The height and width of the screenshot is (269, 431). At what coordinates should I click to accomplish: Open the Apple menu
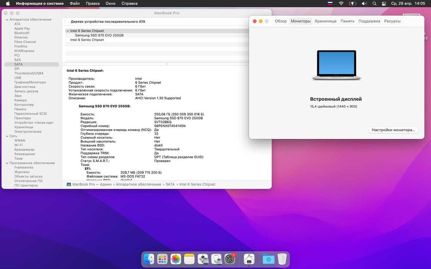pos(8,3)
